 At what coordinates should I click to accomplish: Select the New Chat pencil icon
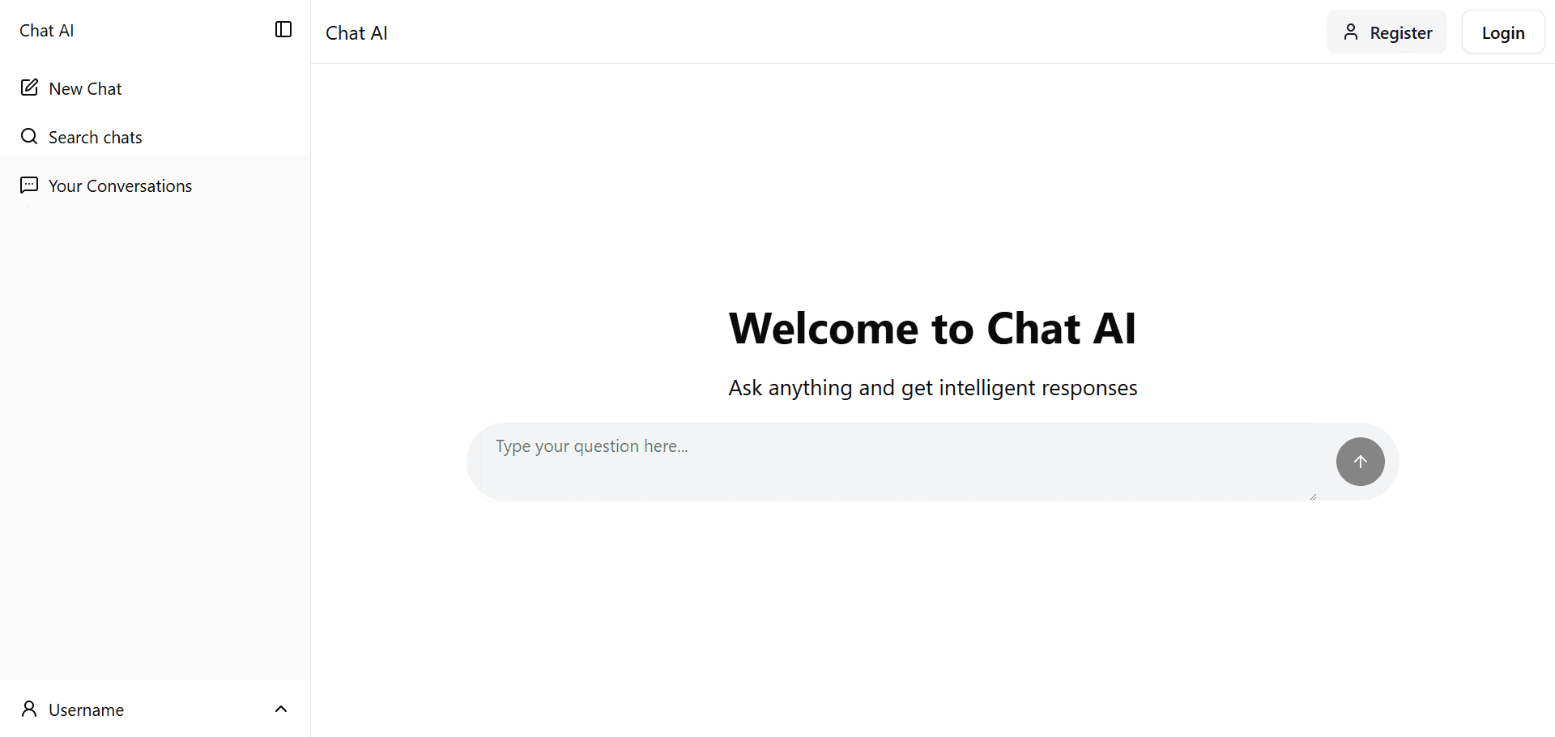click(x=30, y=87)
